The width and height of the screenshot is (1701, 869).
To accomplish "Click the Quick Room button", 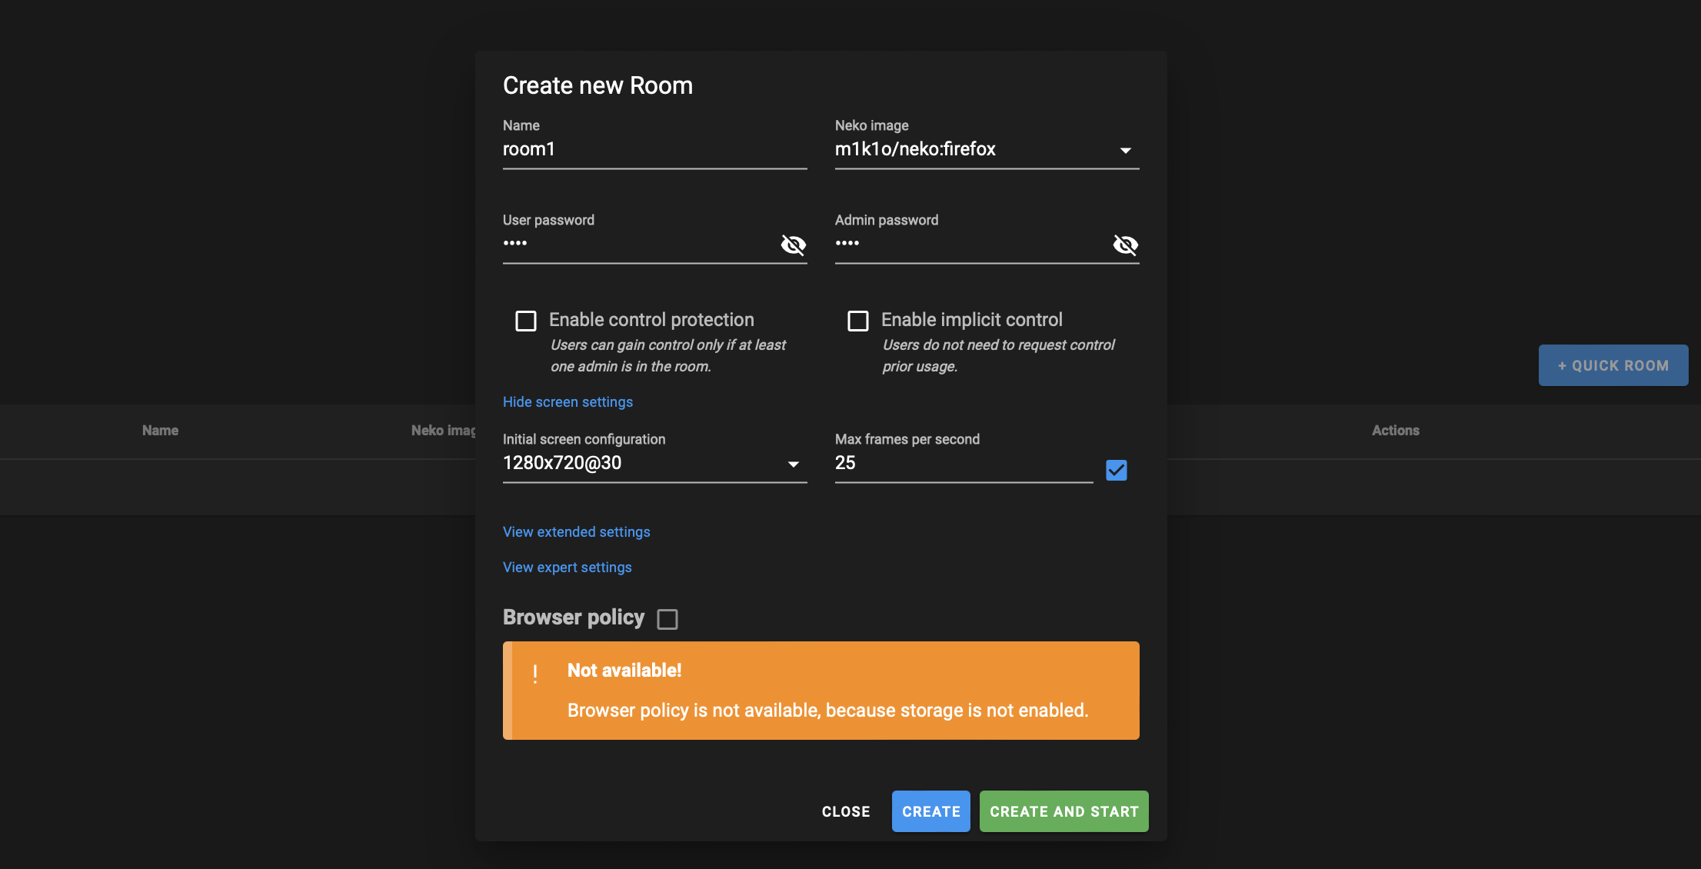I will pos(1613,365).
